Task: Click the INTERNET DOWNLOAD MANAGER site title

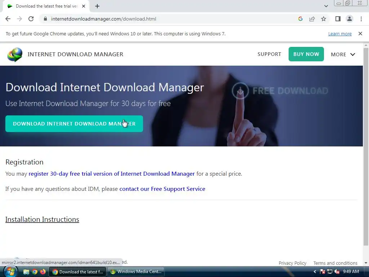Action: click(x=75, y=54)
